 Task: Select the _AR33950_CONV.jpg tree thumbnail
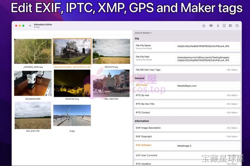[33, 51]
